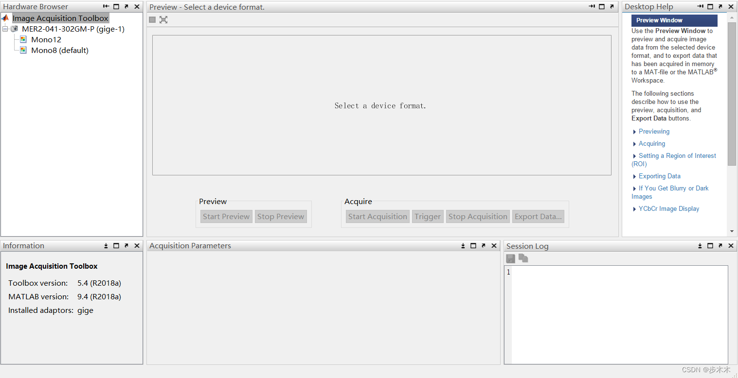Expand the Setting a Region of Interest triangle

(634, 156)
